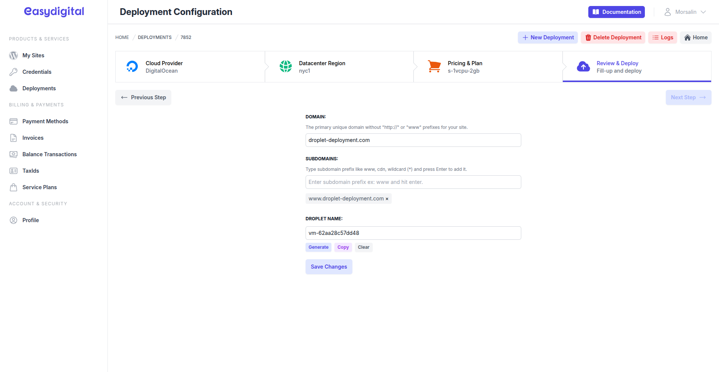719x372 pixels.
Task: Click the orange shopping cart Pricing icon
Action: pyautogui.click(x=434, y=66)
